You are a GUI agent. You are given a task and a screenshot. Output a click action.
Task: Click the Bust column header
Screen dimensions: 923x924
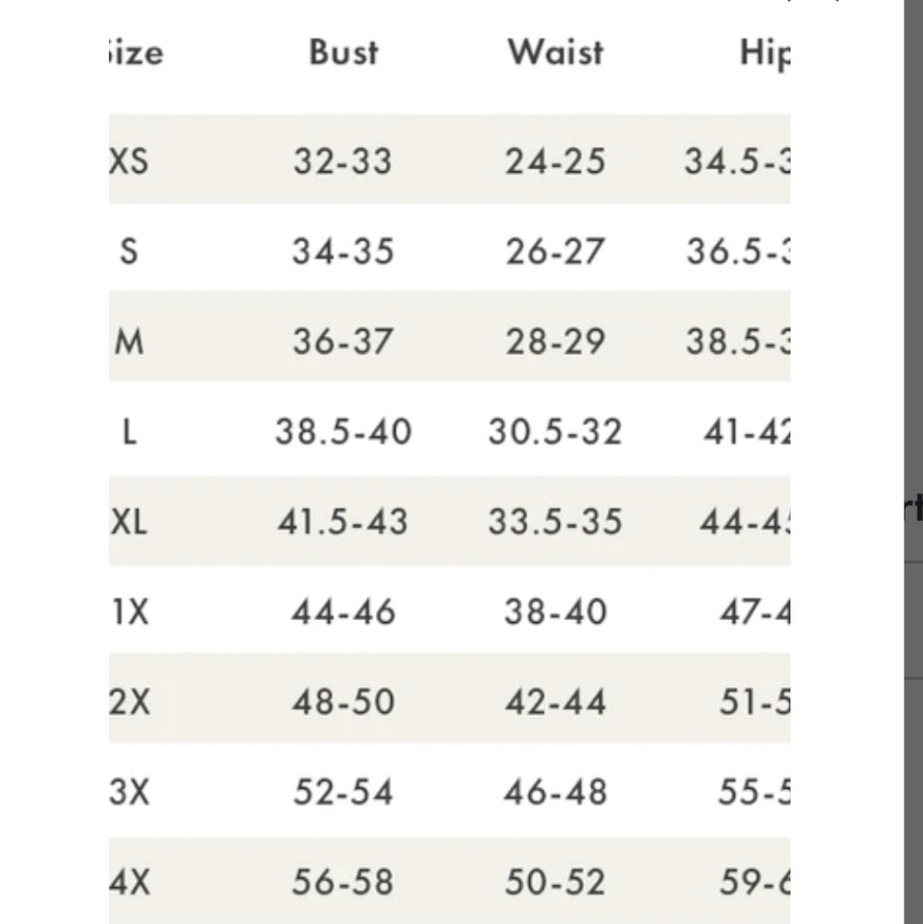coord(344,52)
